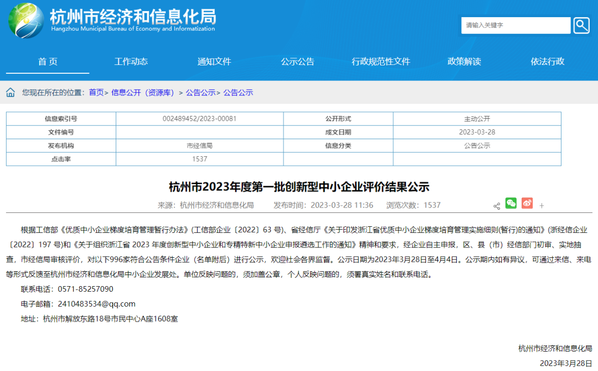Go to 通知文件 section
The height and width of the screenshot is (371, 598).
pyautogui.click(x=214, y=62)
